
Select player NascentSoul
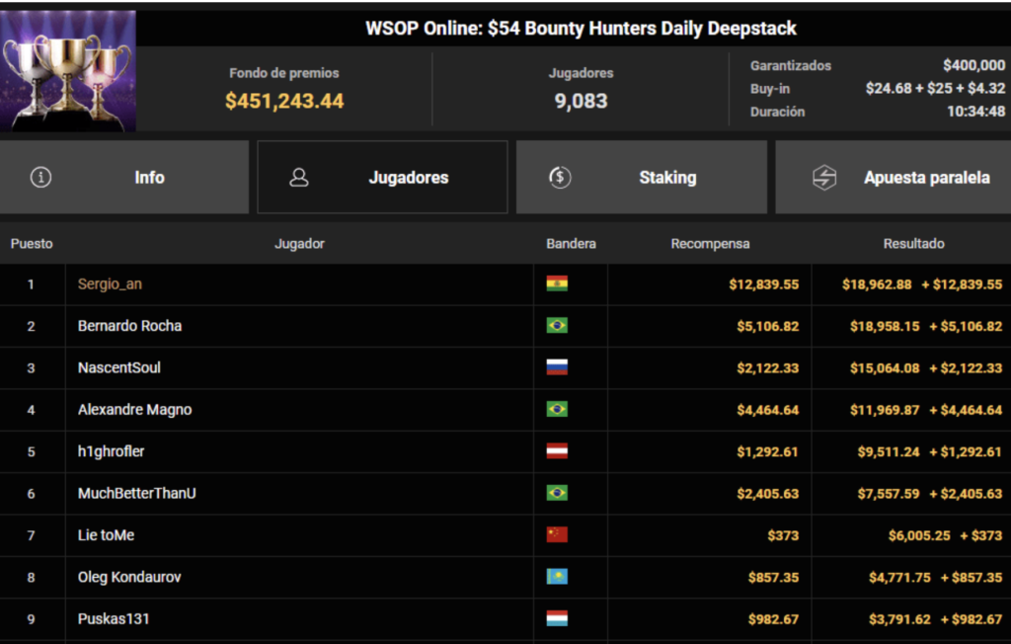[x=119, y=367]
